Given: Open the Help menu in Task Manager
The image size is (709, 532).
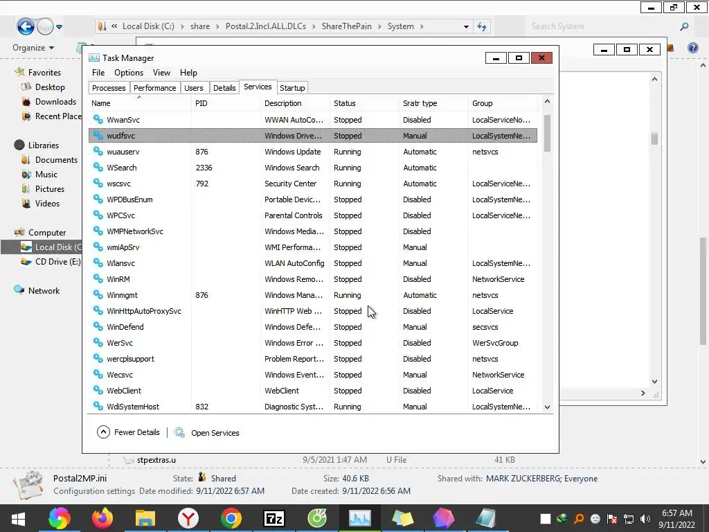Looking at the screenshot, I should click(188, 72).
